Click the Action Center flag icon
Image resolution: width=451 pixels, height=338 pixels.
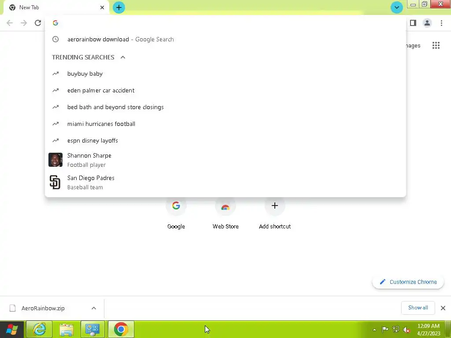click(x=385, y=329)
